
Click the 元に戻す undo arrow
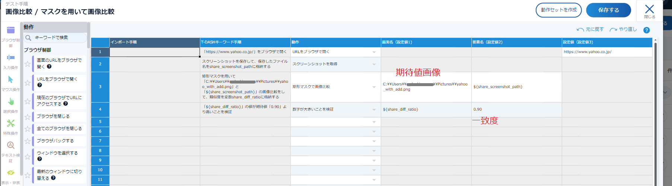coord(580,30)
